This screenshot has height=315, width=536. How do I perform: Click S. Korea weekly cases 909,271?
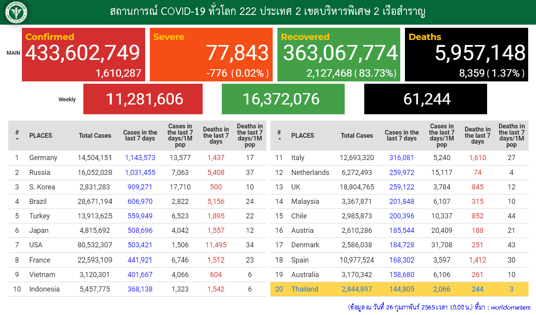click(x=140, y=187)
